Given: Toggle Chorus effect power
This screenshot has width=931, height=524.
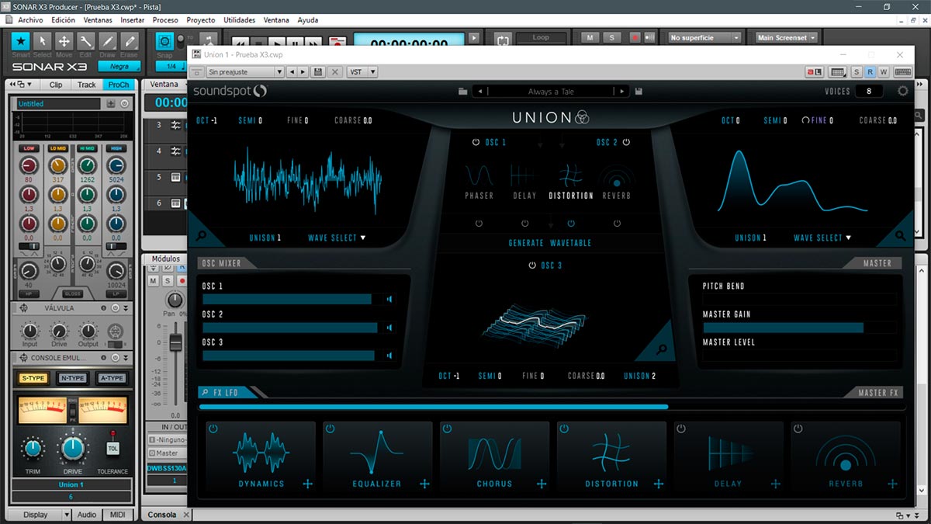Looking at the screenshot, I should (447, 429).
